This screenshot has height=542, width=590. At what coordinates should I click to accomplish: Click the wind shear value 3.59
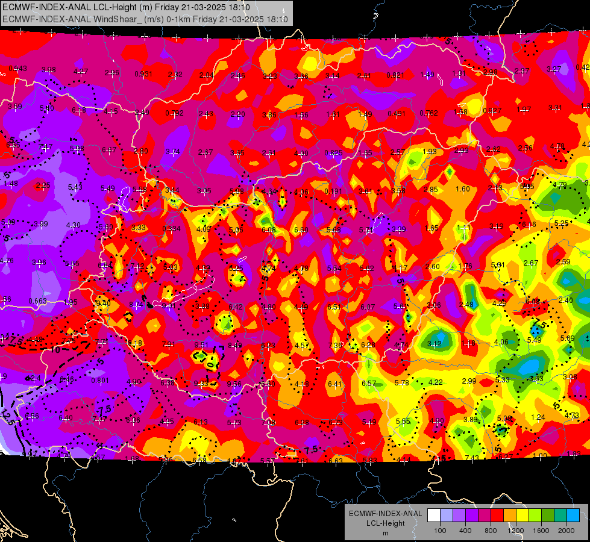[14, 107]
